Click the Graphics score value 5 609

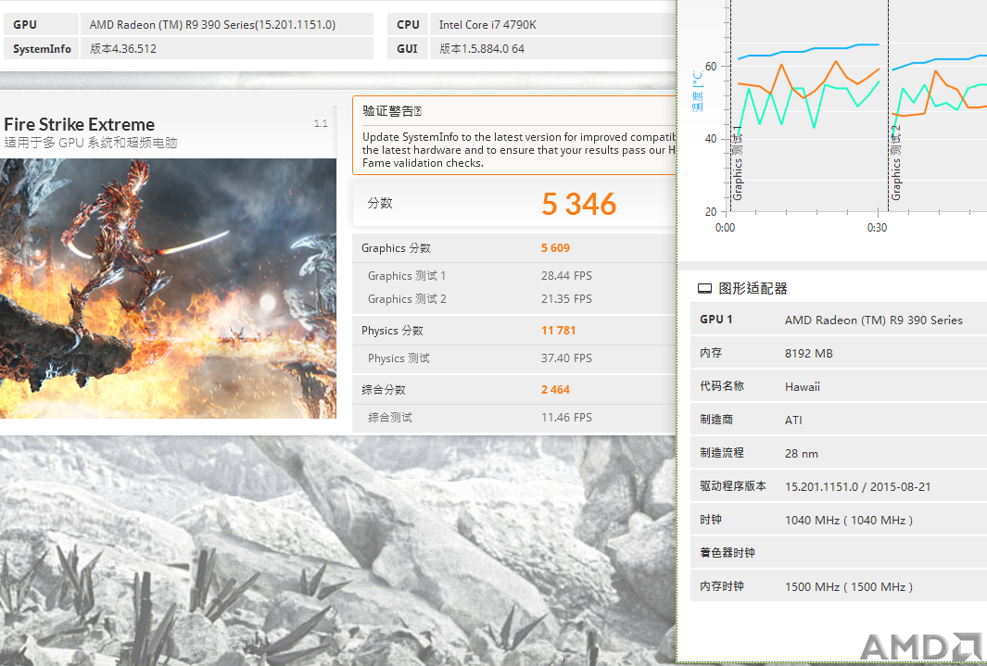tap(555, 248)
